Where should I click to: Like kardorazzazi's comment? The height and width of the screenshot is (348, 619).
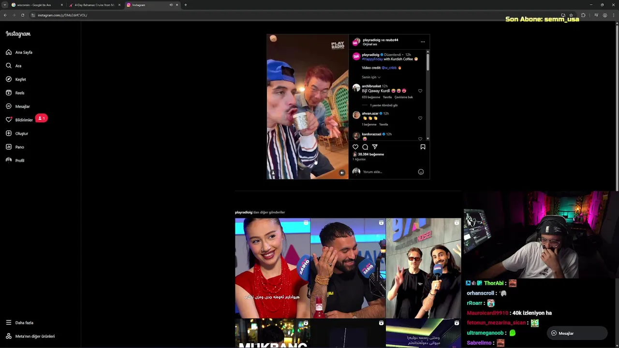(420, 138)
